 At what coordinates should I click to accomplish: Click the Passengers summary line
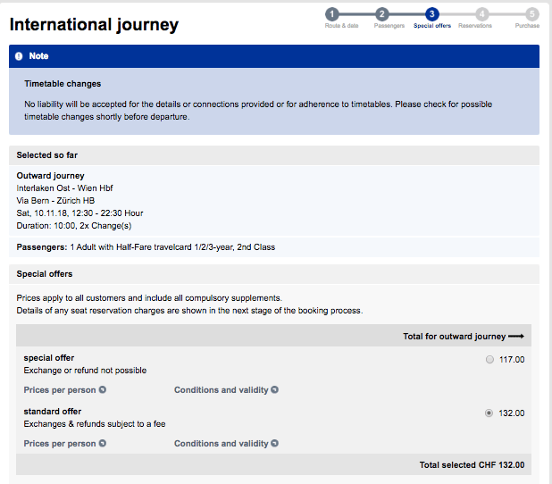(x=146, y=246)
